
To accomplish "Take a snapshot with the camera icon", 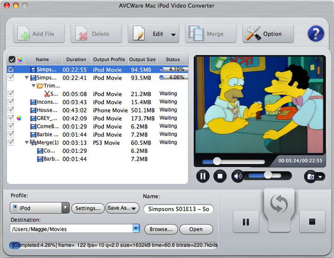I will coord(310,176).
